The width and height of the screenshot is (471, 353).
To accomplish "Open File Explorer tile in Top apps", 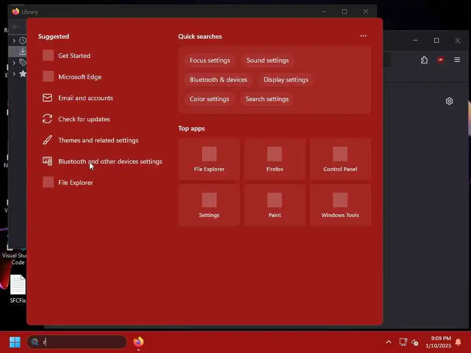I will click(x=209, y=159).
